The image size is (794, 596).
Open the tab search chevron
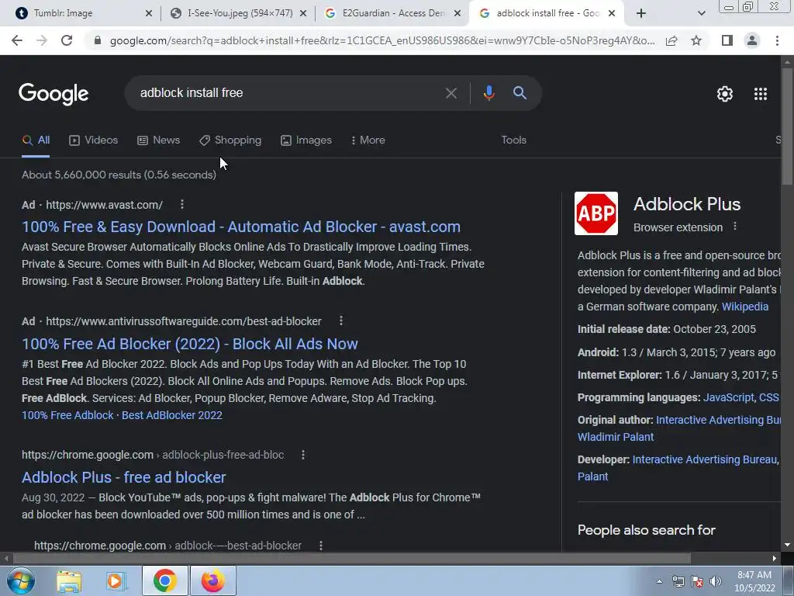point(701,13)
